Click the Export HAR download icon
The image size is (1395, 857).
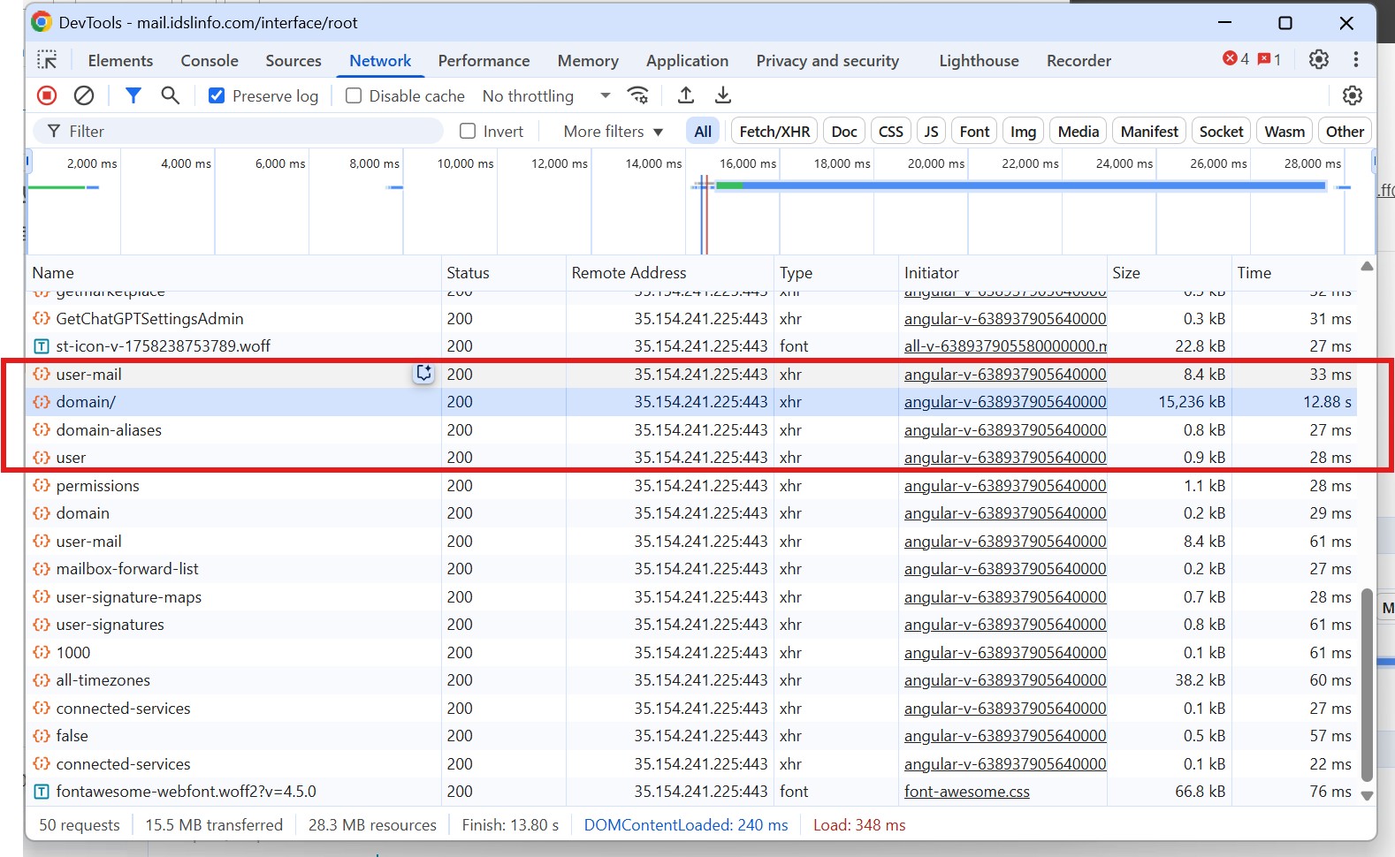coord(723,95)
